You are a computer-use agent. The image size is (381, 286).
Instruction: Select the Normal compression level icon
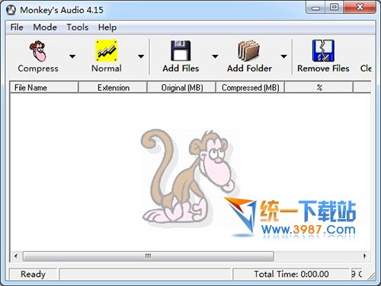(107, 51)
